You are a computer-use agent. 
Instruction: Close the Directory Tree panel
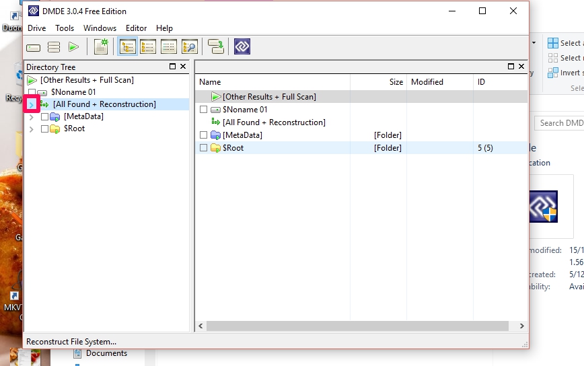coord(183,67)
